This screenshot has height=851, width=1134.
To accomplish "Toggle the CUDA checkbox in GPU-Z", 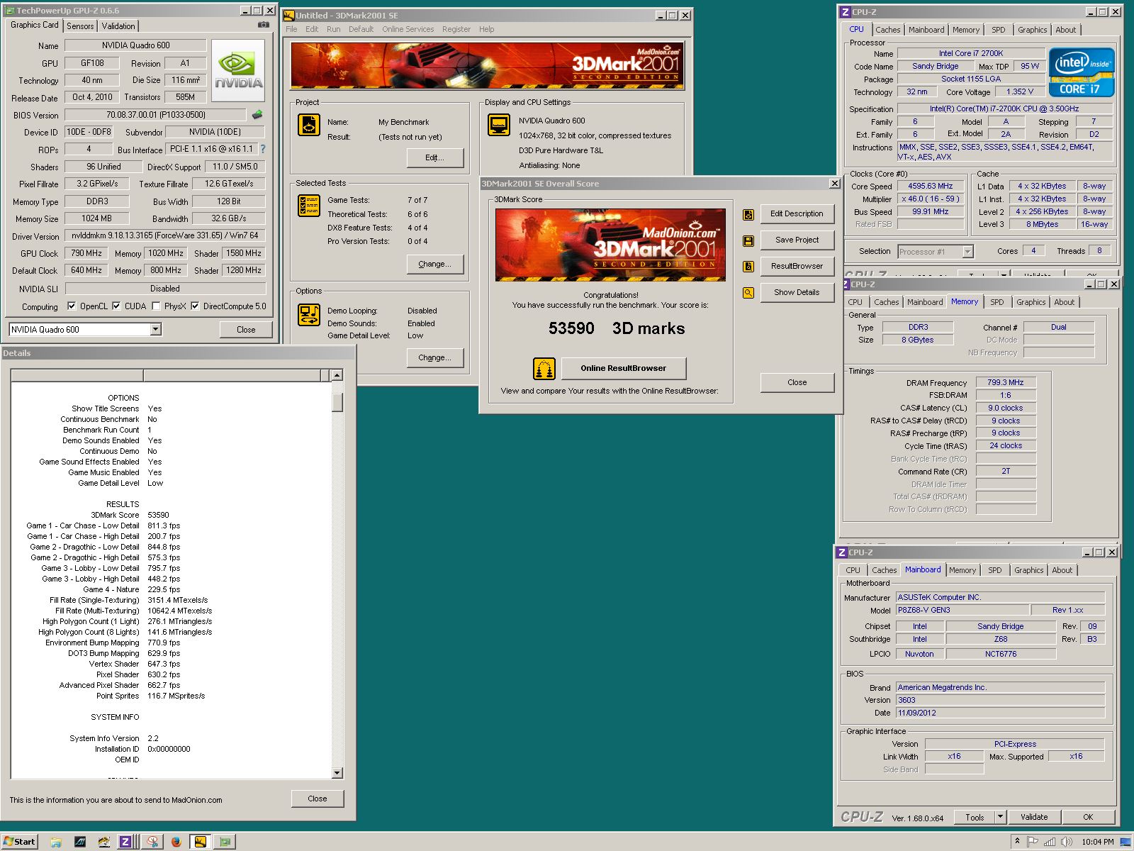I will click(x=116, y=306).
